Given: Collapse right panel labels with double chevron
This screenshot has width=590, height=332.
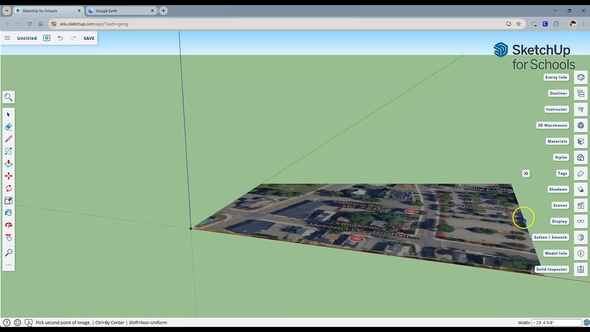Looking at the screenshot, I should point(526,173).
